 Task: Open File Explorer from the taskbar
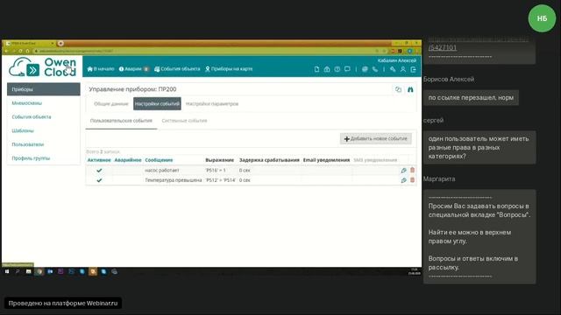(28, 272)
